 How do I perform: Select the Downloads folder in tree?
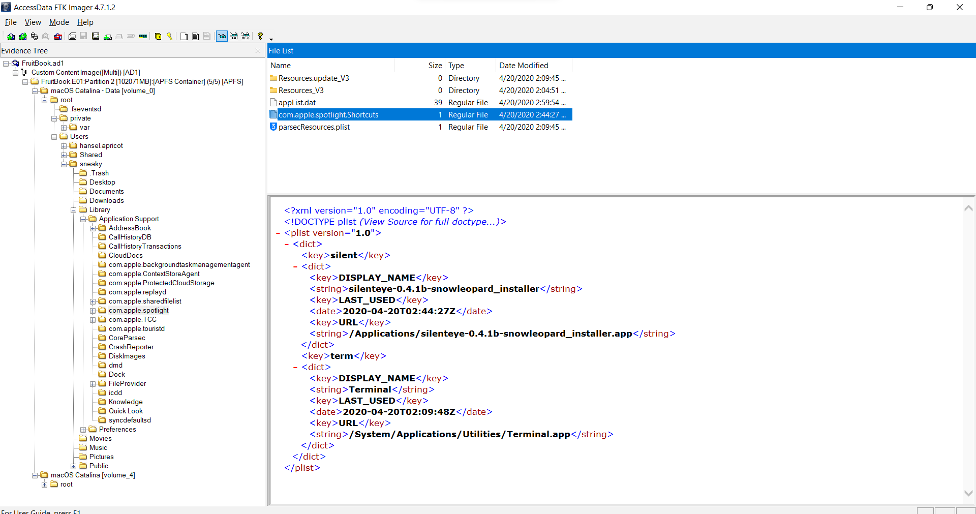tap(107, 201)
